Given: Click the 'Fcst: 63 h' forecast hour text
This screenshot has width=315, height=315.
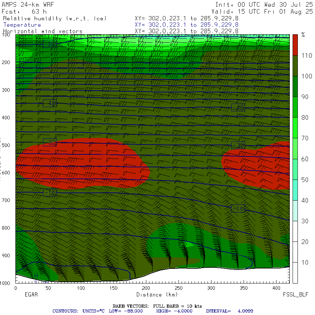Looking at the screenshot, I should click(x=24, y=12).
